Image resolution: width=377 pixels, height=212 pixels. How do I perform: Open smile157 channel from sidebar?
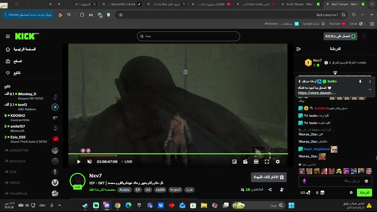click(x=32, y=128)
